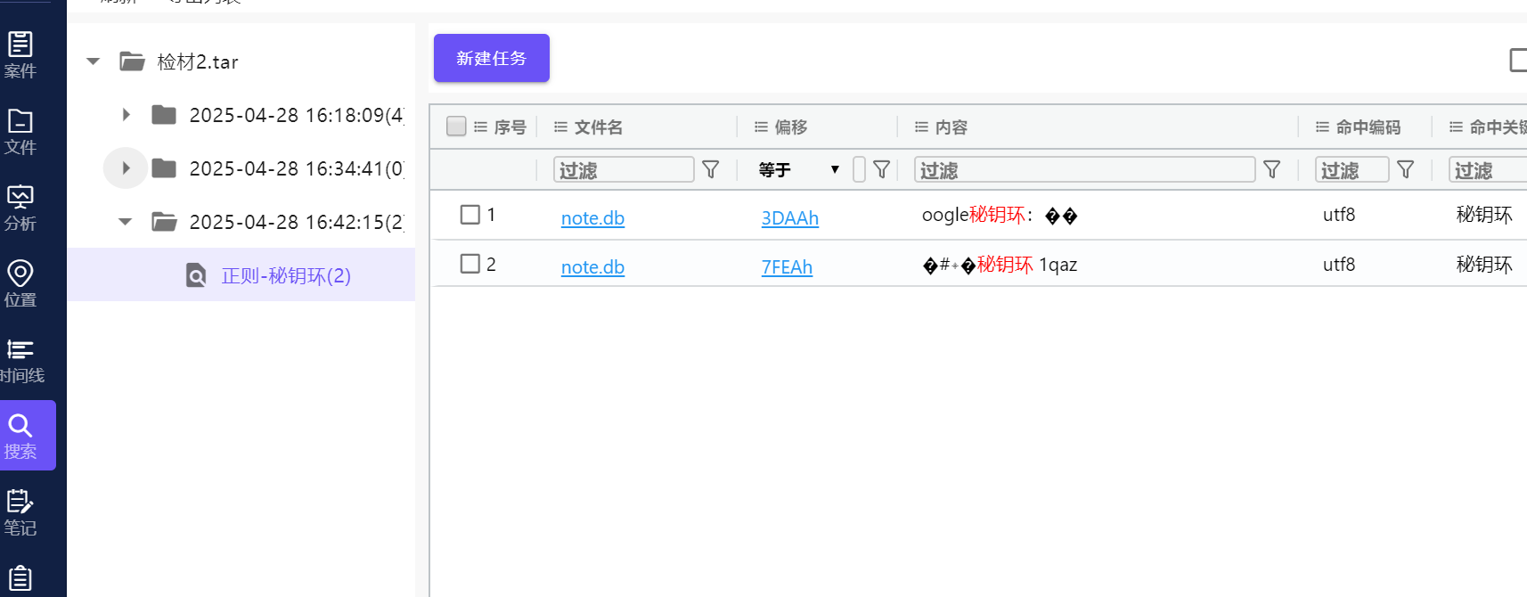Screen dimensions: 1527x597
Task: Open the 时间线 (Timeline) sidebar section
Action: point(20,361)
